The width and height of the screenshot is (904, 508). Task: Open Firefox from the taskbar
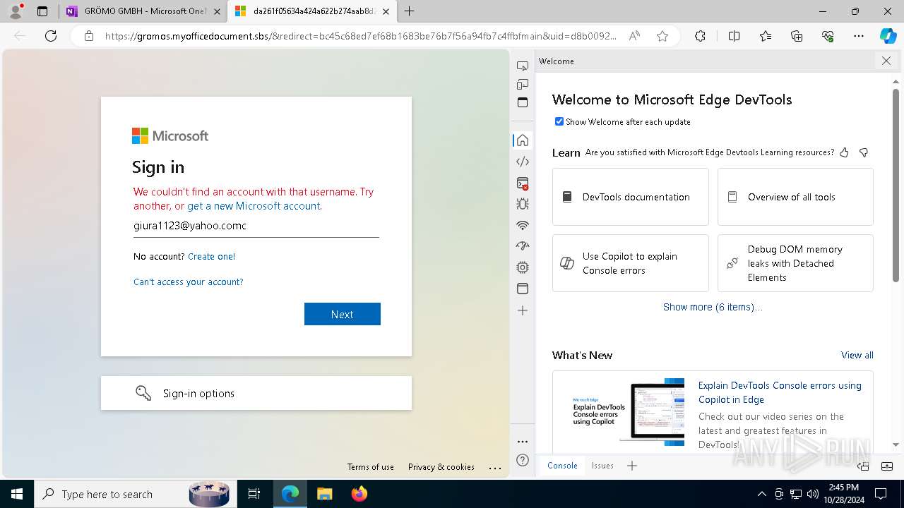pos(359,494)
